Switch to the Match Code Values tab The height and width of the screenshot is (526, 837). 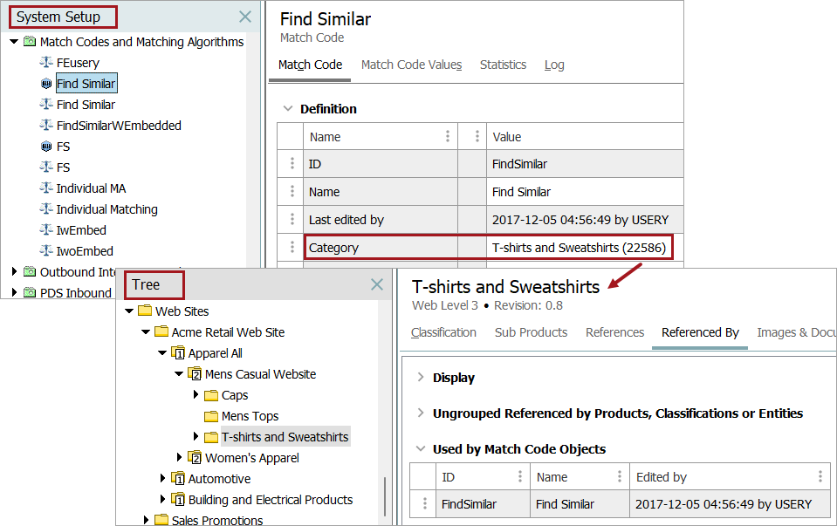coord(411,65)
